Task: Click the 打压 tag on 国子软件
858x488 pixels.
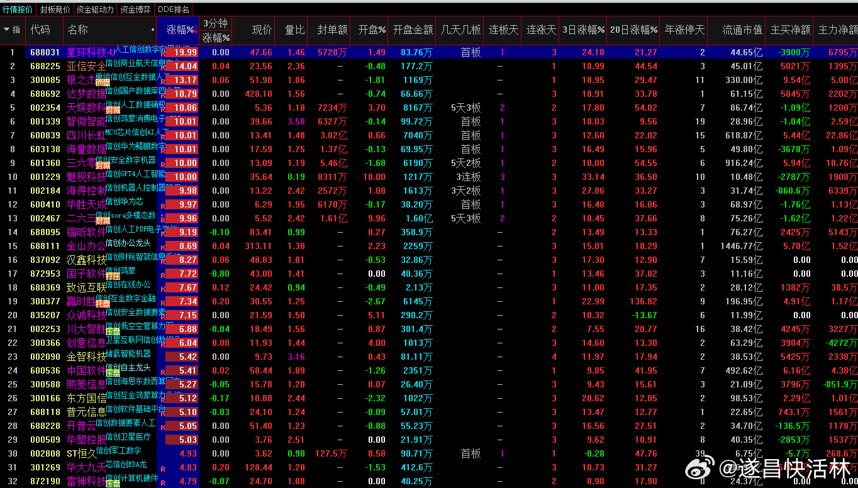Action: 113,275
